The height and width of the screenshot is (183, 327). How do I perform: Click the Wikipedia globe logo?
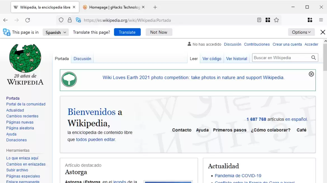tap(25, 58)
